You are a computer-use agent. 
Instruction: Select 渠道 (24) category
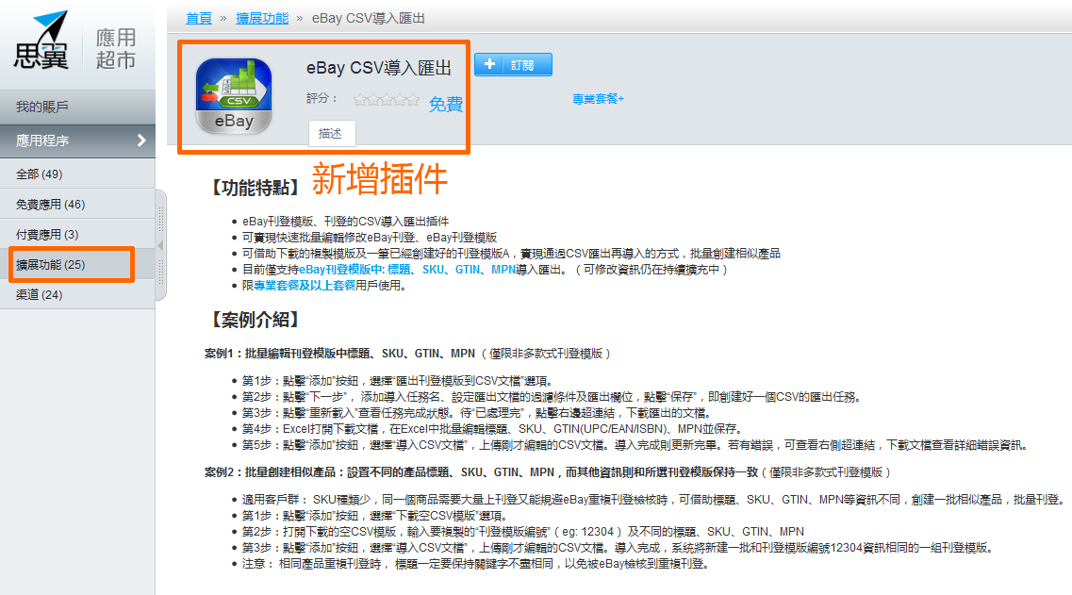point(77,295)
